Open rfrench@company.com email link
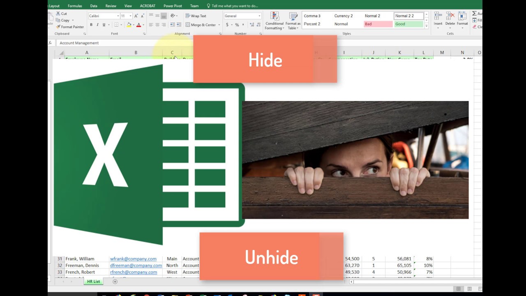Image resolution: width=526 pixels, height=296 pixels. [134, 272]
